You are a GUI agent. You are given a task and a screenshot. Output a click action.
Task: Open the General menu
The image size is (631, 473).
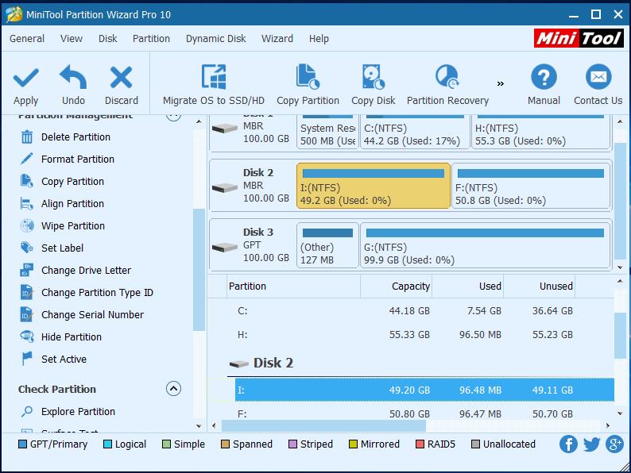pyautogui.click(x=27, y=39)
